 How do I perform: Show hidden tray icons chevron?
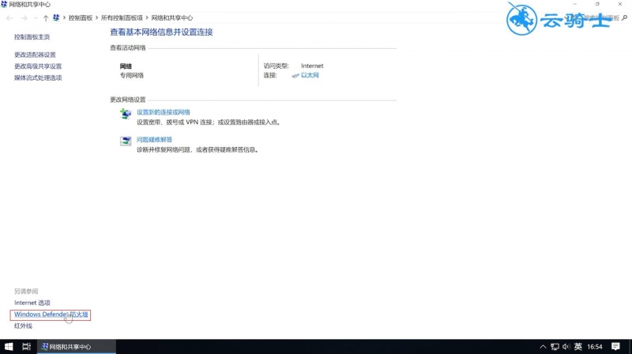(x=543, y=347)
